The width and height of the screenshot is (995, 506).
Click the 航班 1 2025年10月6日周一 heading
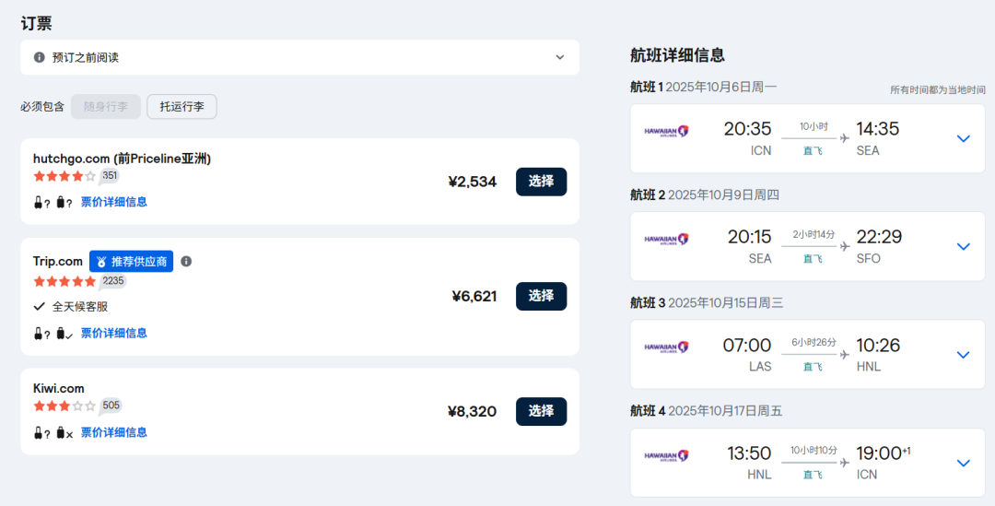(x=703, y=87)
